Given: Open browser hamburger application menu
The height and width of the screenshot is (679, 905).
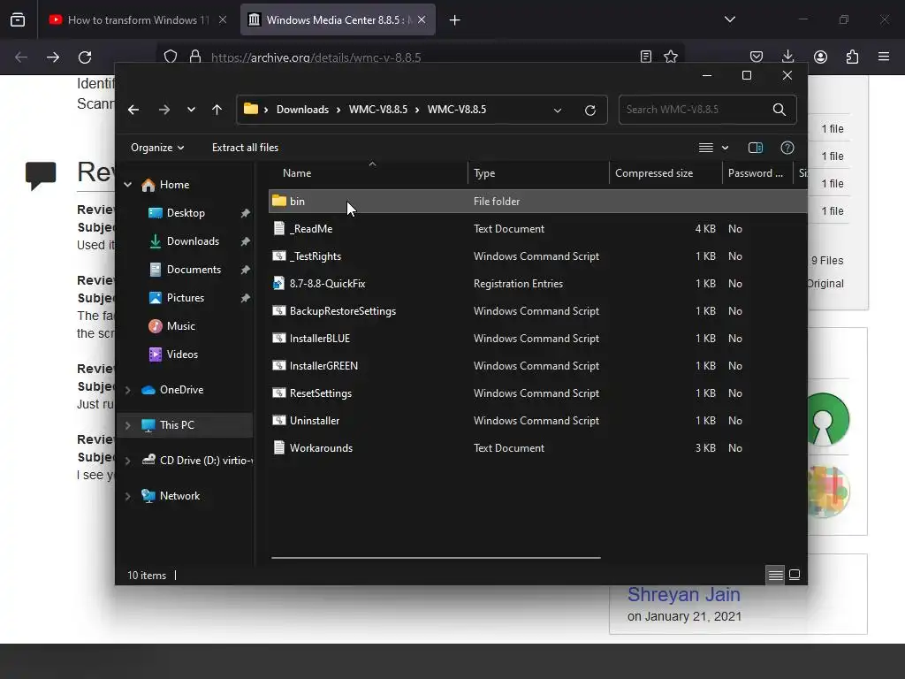Looking at the screenshot, I should coord(884,57).
